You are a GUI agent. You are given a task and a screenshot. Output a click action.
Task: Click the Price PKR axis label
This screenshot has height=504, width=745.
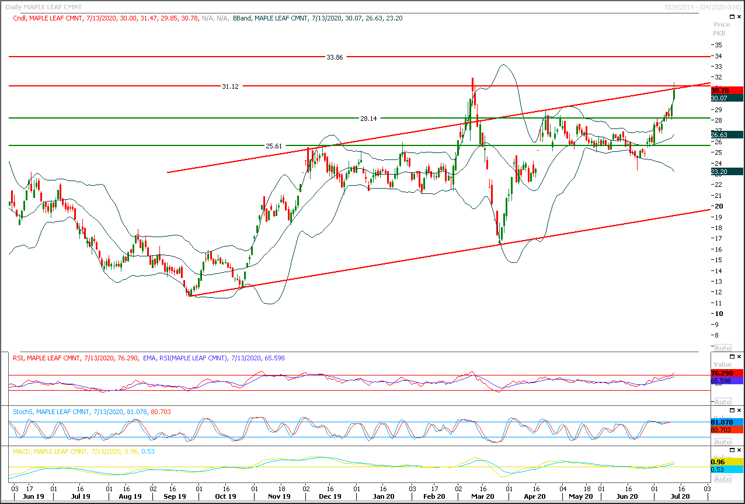[x=722, y=29]
